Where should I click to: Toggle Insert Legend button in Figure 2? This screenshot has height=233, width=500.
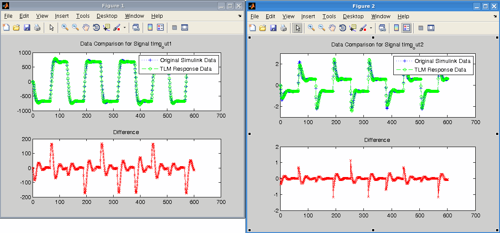[406, 28]
